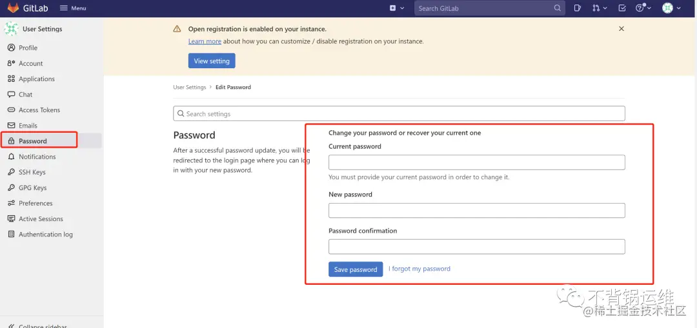The width and height of the screenshot is (697, 328).
Task: Open the merge requests dropdown icon
Action: pos(600,8)
